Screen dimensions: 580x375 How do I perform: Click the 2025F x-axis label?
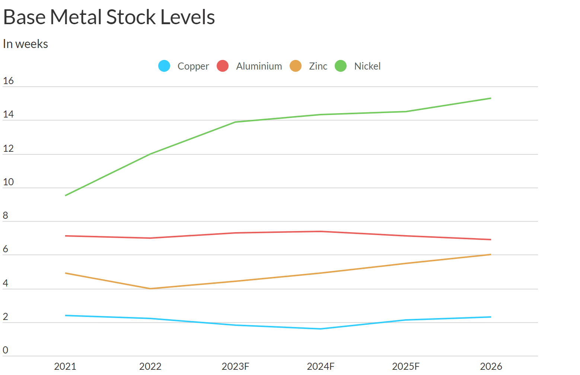[406, 366]
